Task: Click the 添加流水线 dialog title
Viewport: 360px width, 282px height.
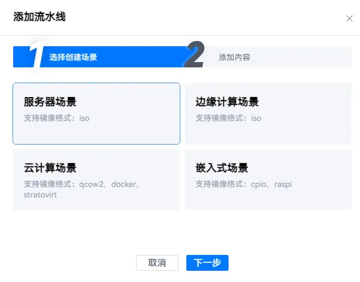Action: click(x=40, y=17)
